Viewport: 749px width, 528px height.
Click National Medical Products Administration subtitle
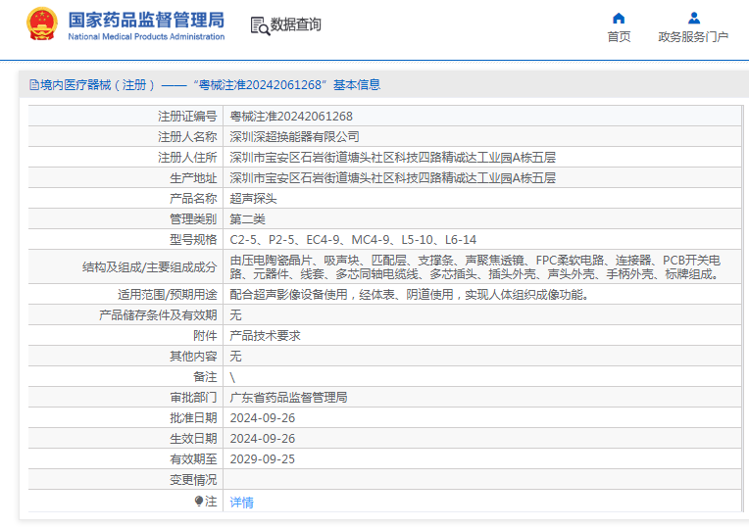tap(146, 37)
